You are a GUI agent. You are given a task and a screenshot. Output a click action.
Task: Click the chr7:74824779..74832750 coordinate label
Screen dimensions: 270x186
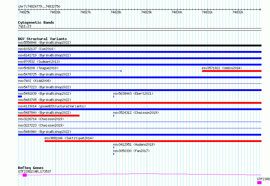39,7
